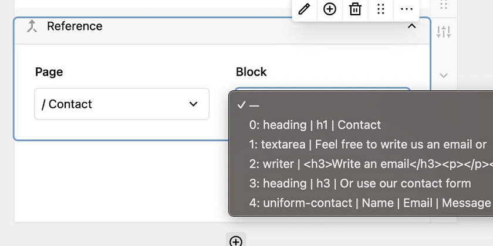Add a block with bottom plus icon
Screen dimensions: 493x246
(236, 241)
